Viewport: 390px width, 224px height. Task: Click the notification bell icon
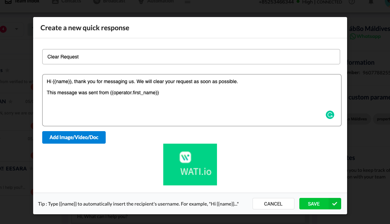371,2
